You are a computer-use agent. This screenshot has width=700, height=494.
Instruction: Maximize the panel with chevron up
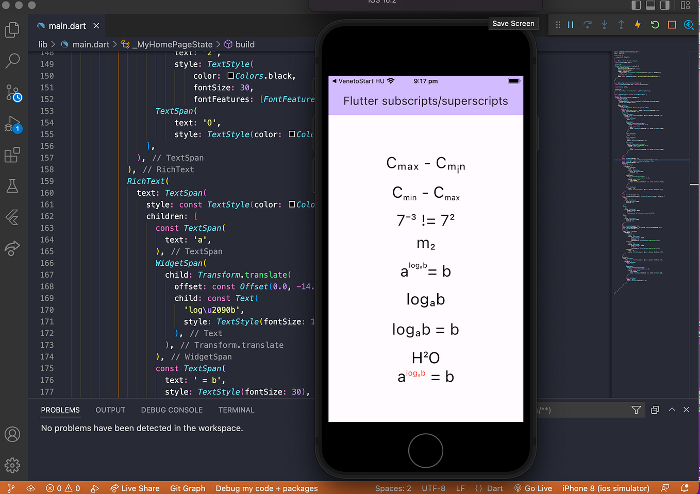672,410
